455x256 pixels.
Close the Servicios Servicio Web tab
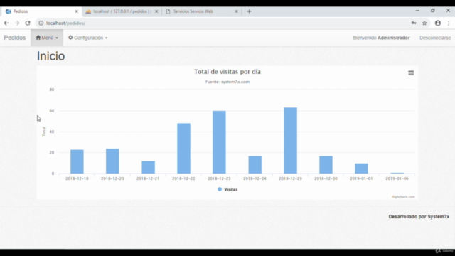coord(236,11)
